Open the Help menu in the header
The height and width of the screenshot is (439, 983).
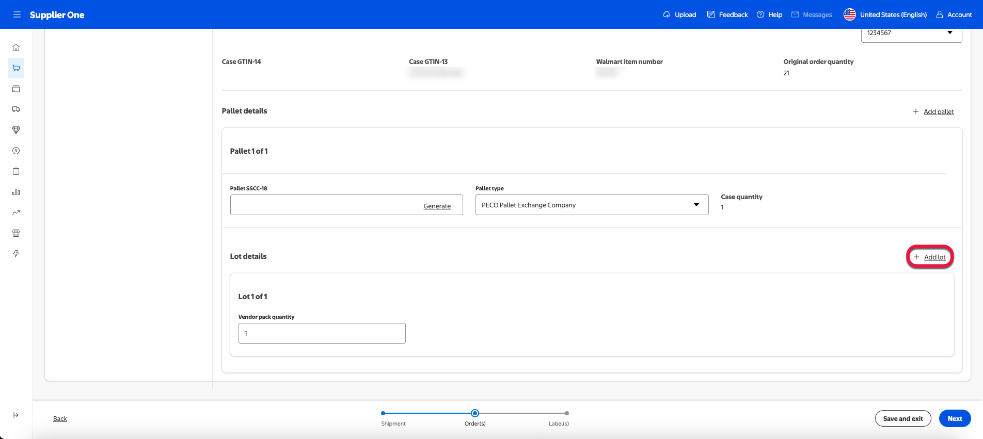click(x=769, y=14)
